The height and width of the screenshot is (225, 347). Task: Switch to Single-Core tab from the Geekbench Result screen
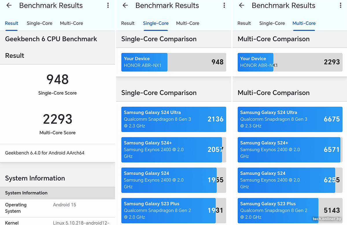point(40,23)
